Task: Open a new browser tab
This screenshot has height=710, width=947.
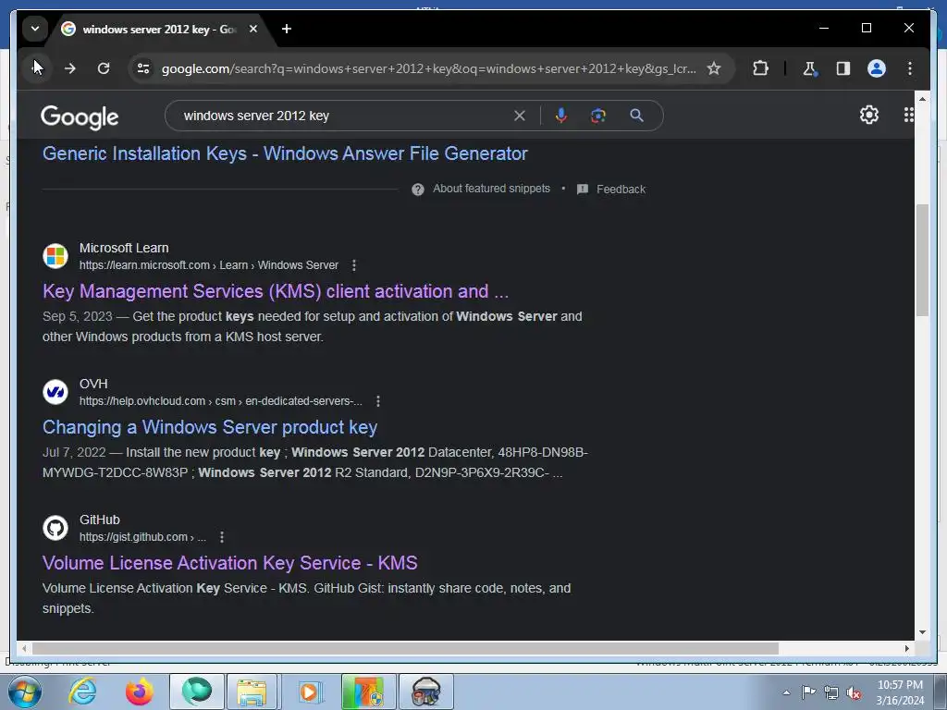Action: point(287,29)
